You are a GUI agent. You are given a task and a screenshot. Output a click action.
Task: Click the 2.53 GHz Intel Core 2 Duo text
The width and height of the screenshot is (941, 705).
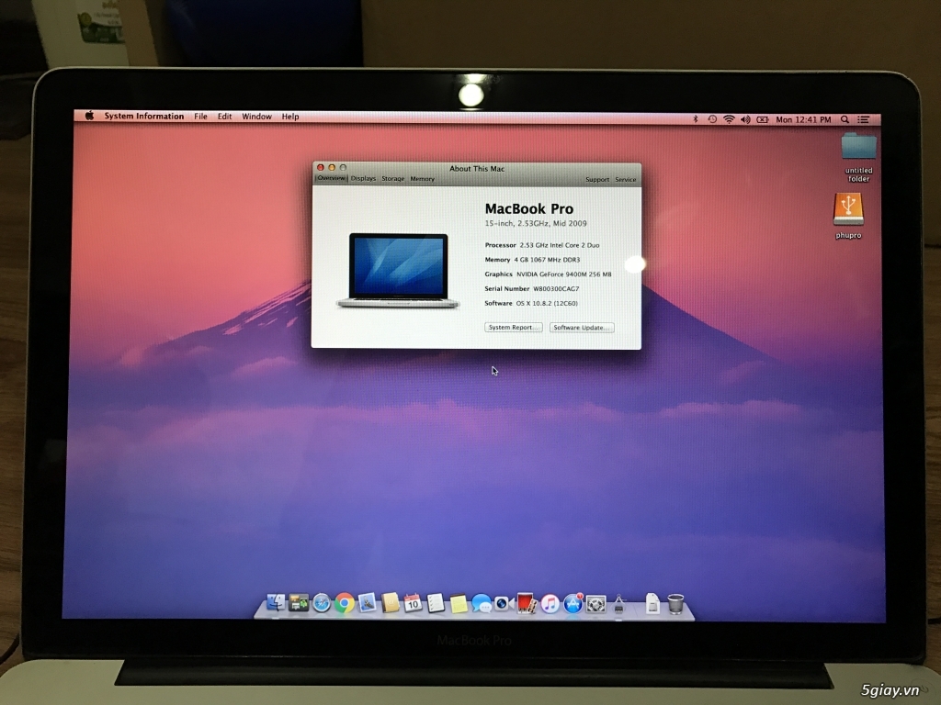click(x=560, y=245)
